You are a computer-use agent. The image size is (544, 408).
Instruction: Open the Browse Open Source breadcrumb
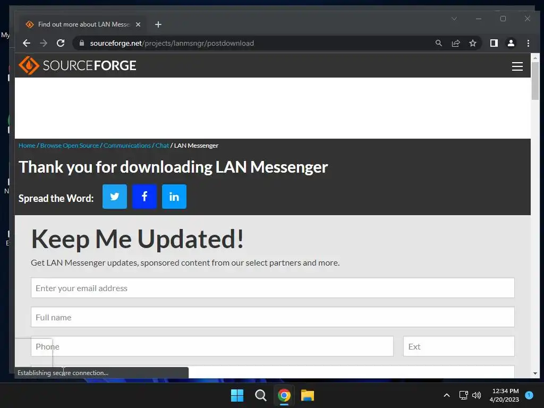click(x=70, y=146)
